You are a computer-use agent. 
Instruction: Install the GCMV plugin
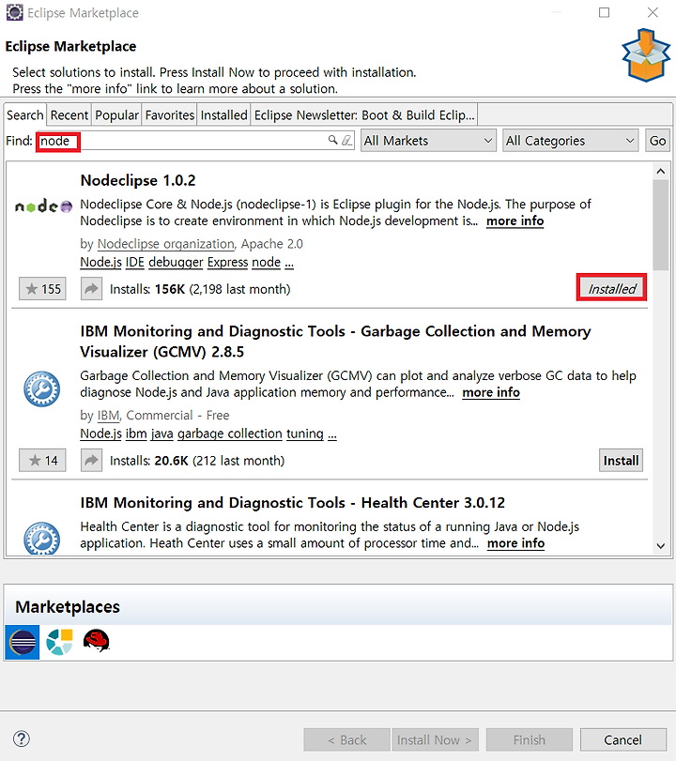pyautogui.click(x=621, y=460)
